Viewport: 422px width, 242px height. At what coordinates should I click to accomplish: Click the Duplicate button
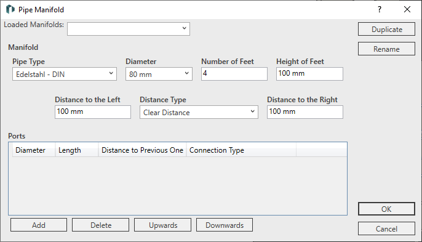pos(386,29)
